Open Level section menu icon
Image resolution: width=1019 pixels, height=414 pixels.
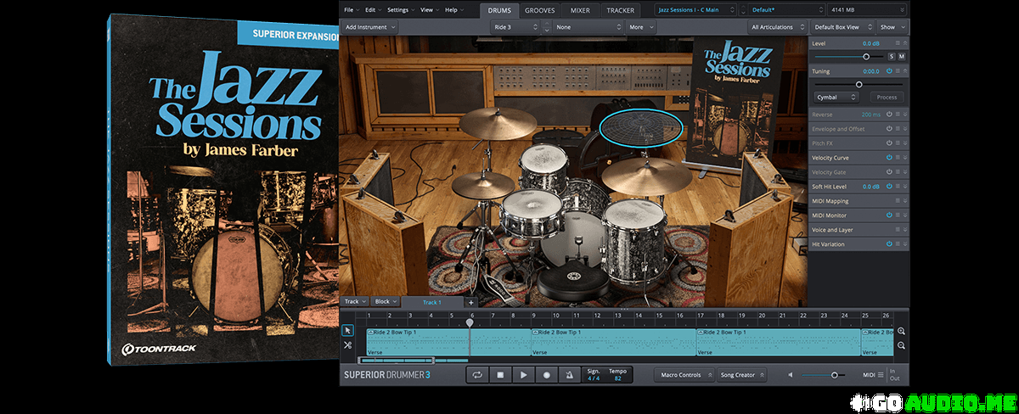pos(898,43)
